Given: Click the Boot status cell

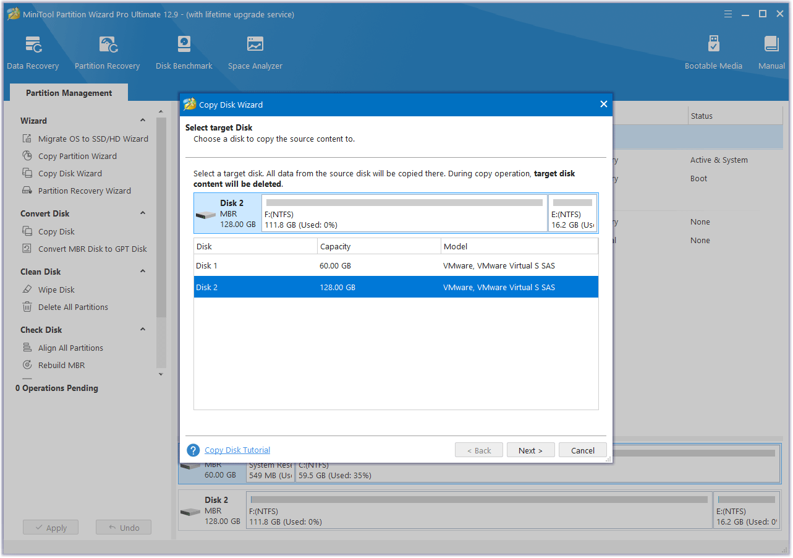Looking at the screenshot, I should (x=699, y=178).
